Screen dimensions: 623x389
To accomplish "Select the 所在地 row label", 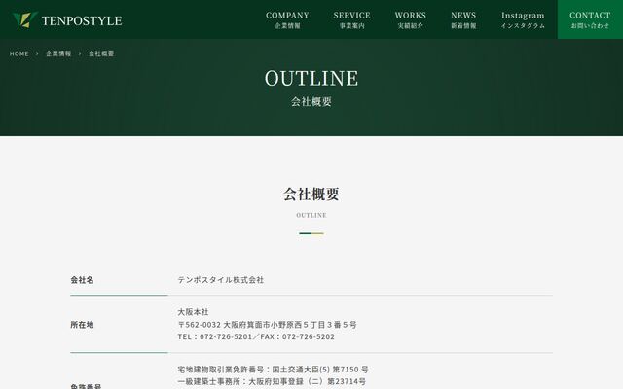I will pyautogui.click(x=82, y=325).
